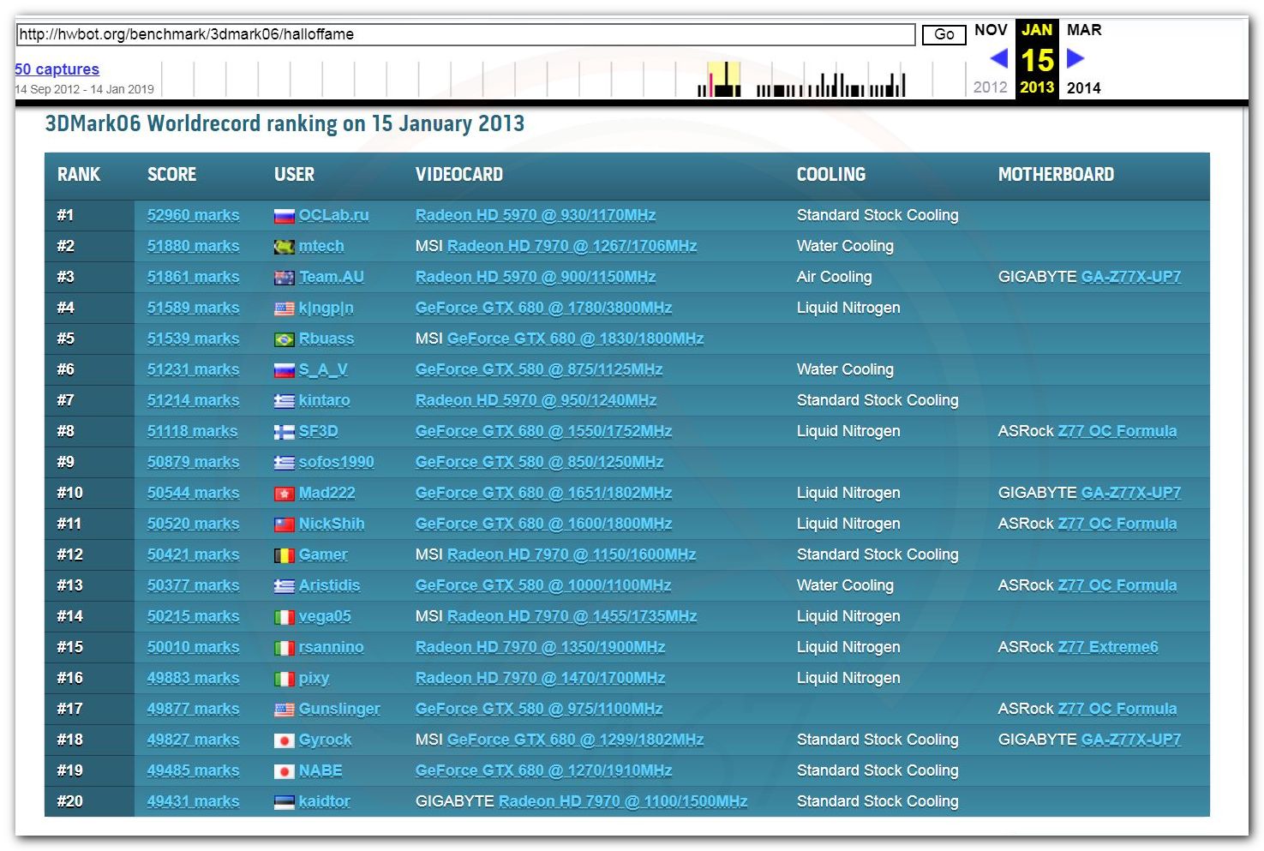1264x851 pixels.
Task: Click the Japanese flag next to Gyrock
Action: (x=284, y=740)
